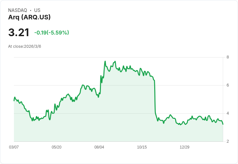This screenshot has width=238, height=164.
Task: Select the 10/15 date on x-axis
Action: coord(142,147)
